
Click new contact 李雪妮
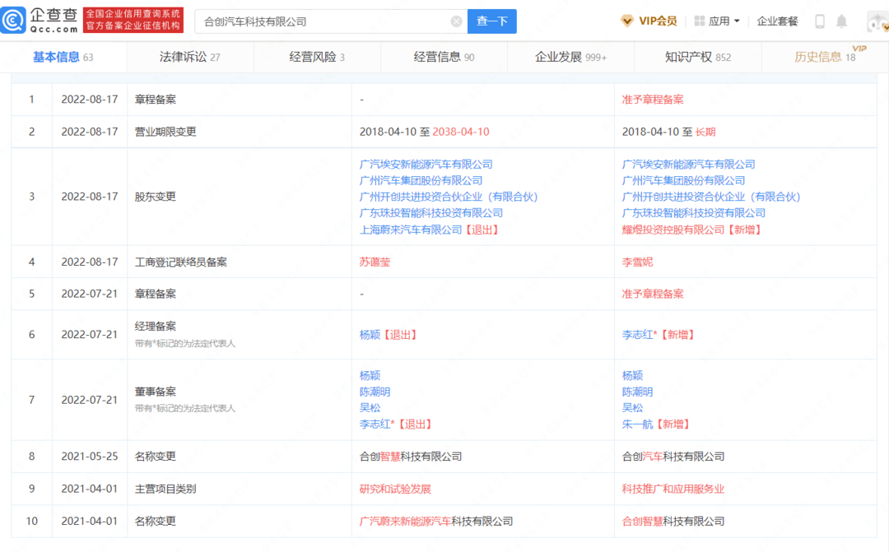tap(637, 262)
